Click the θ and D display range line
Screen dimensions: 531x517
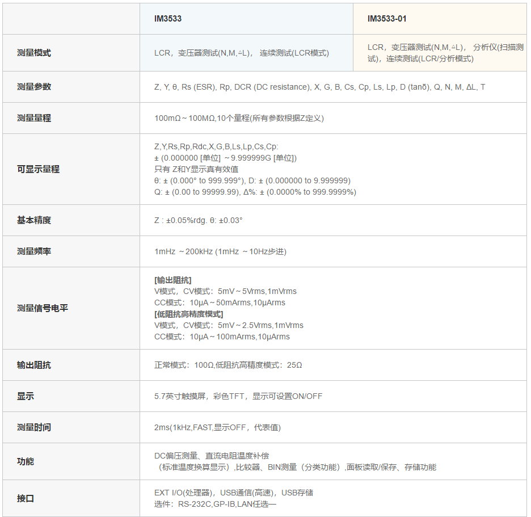click(252, 180)
